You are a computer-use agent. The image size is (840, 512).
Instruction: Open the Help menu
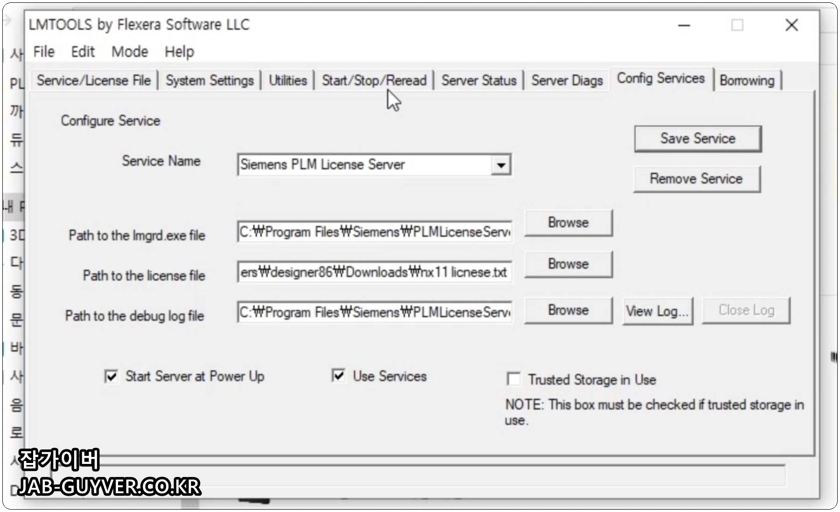tap(180, 51)
